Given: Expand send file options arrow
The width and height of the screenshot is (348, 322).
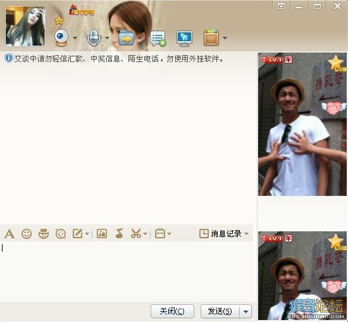Looking at the screenshot, I should (x=140, y=38).
